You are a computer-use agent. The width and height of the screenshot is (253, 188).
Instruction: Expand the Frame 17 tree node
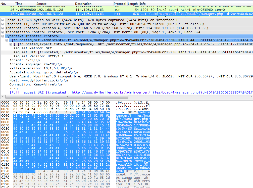(3, 20)
